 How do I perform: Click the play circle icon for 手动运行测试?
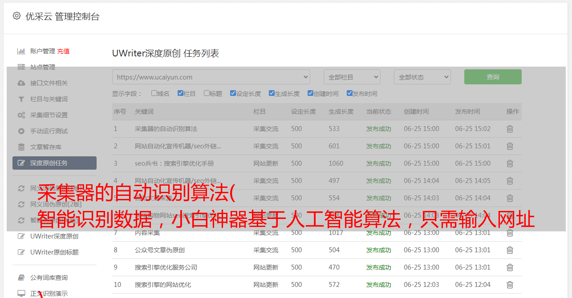[21, 131]
